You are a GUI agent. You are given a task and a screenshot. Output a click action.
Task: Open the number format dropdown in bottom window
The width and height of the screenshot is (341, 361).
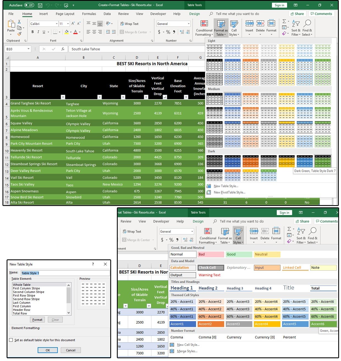pyautogui.click(x=192, y=231)
